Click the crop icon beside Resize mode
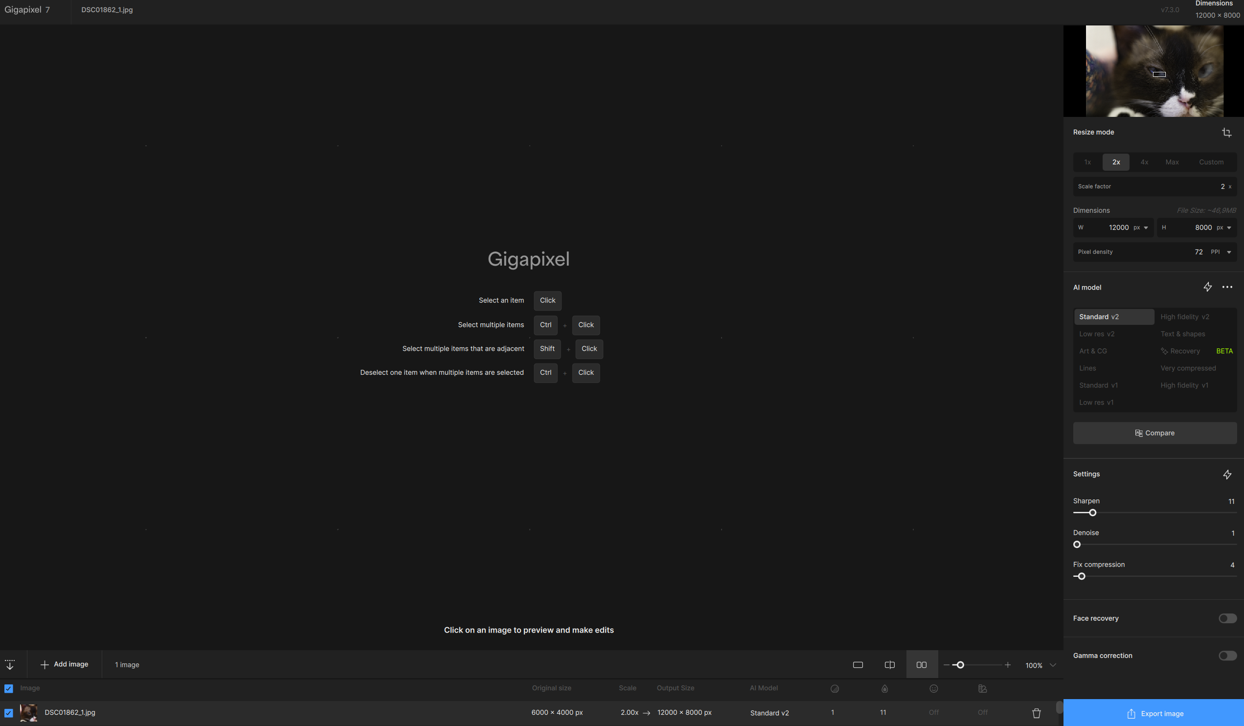1244x726 pixels. [x=1226, y=132]
